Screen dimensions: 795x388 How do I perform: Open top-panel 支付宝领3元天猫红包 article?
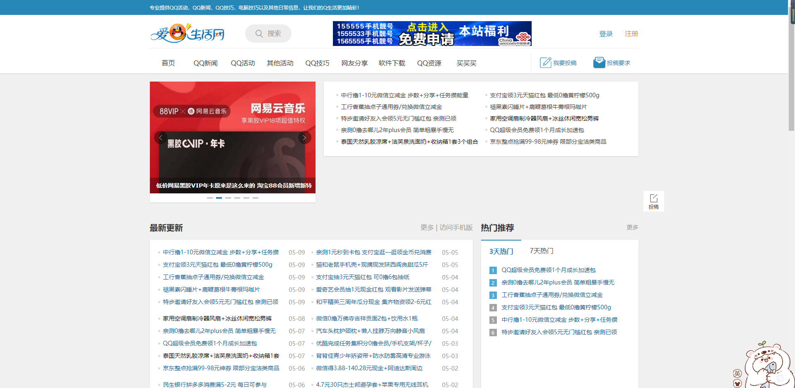coord(544,95)
